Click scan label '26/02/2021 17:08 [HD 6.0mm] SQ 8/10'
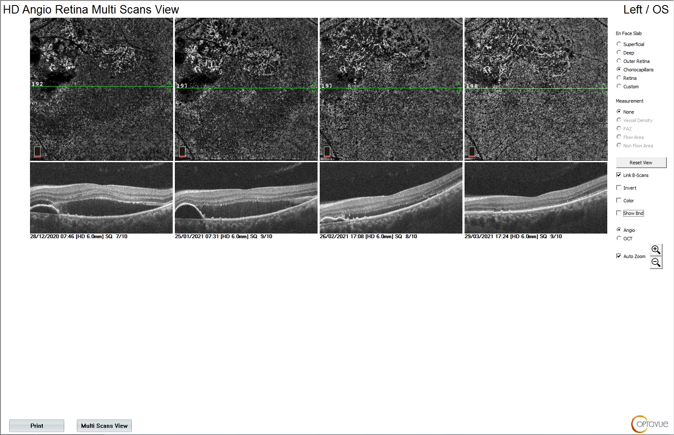Screen dimensions: 674x435 click(368, 237)
